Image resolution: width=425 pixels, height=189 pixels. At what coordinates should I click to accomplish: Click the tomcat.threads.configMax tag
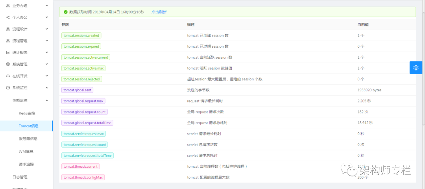(83, 177)
